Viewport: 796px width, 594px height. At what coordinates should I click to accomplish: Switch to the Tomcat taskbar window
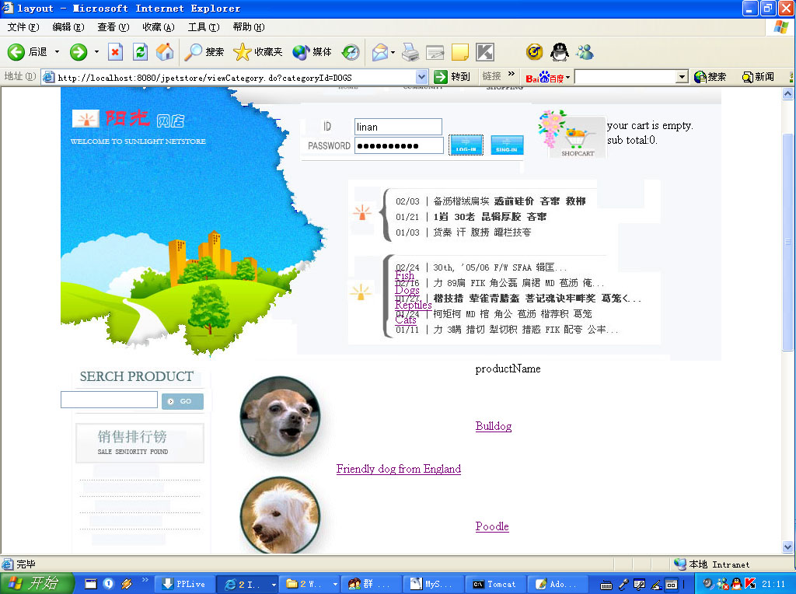(495, 585)
